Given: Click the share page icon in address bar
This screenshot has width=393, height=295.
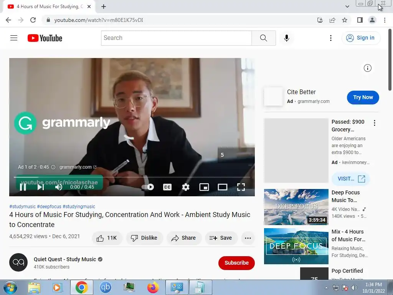Looking at the screenshot, I should point(332,20).
